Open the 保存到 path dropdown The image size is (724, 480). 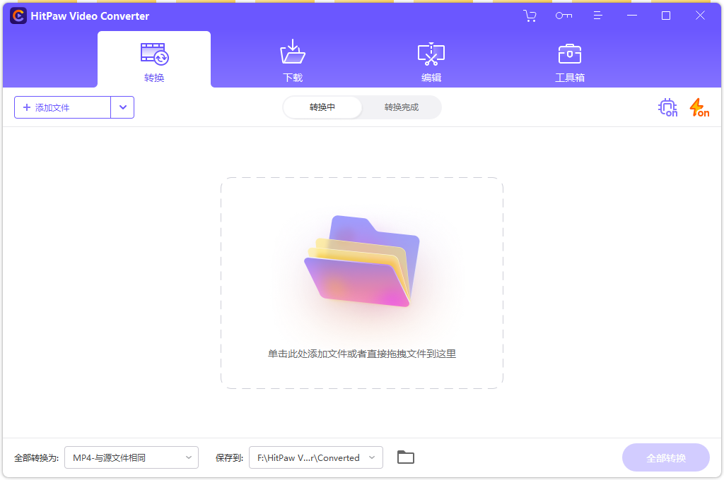click(x=316, y=457)
